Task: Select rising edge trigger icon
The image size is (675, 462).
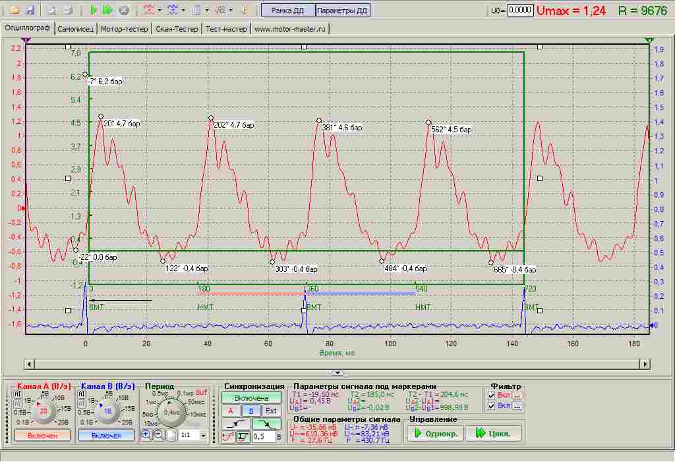Action: click(x=235, y=424)
